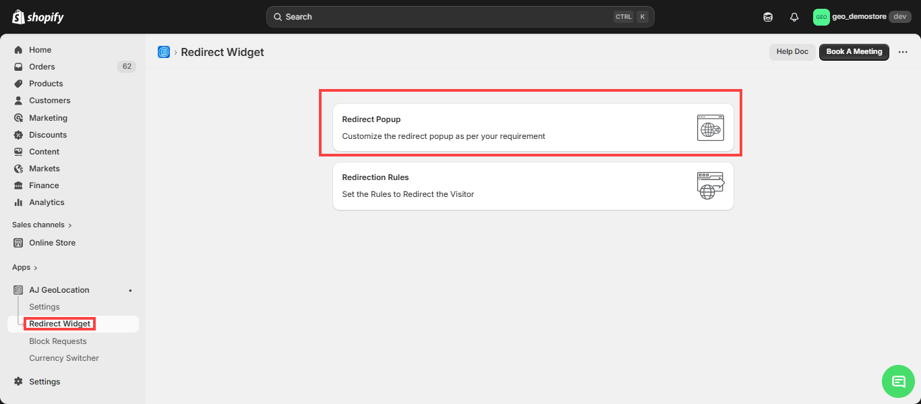The width and height of the screenshot is (921, 404).
Task: Click the Search input field
Action: point(445,17)
